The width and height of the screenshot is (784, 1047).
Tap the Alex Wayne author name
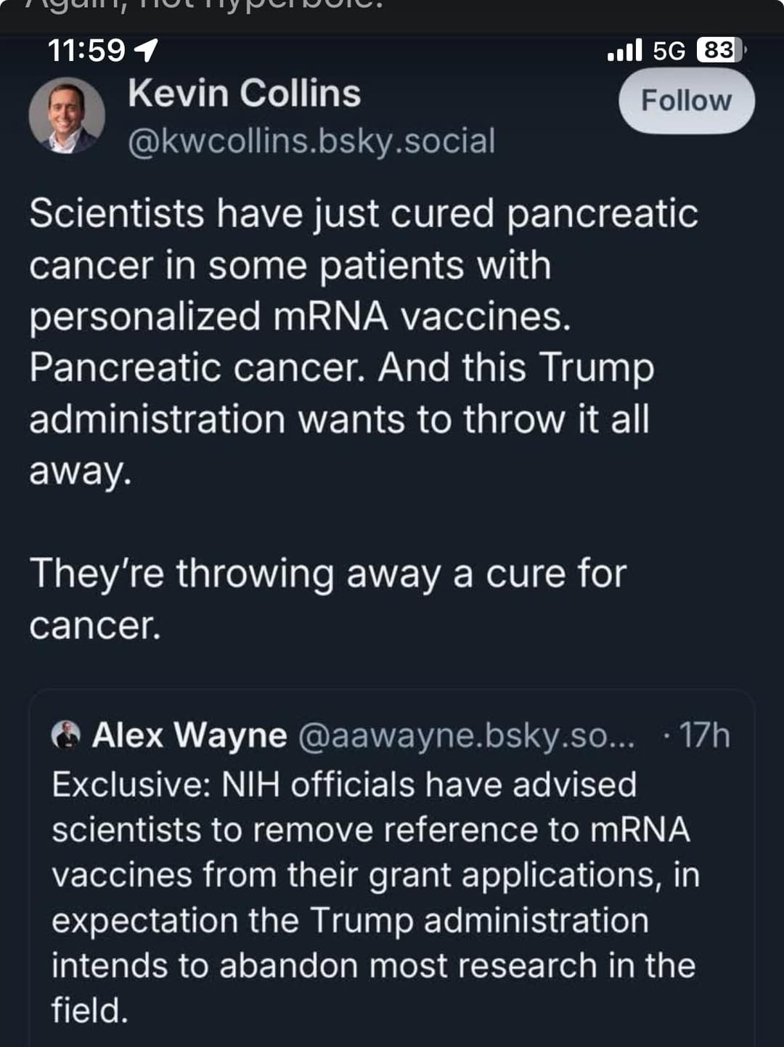[189, 735]
